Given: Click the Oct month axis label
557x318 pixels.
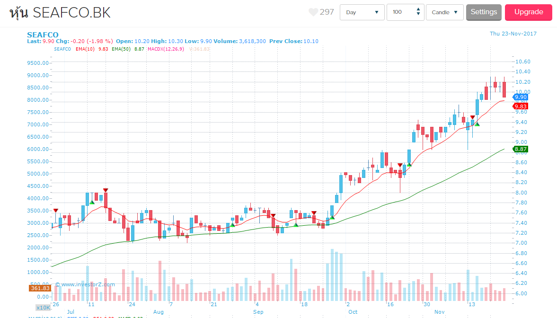Looking at the screenshot, I should coord(353,312).
